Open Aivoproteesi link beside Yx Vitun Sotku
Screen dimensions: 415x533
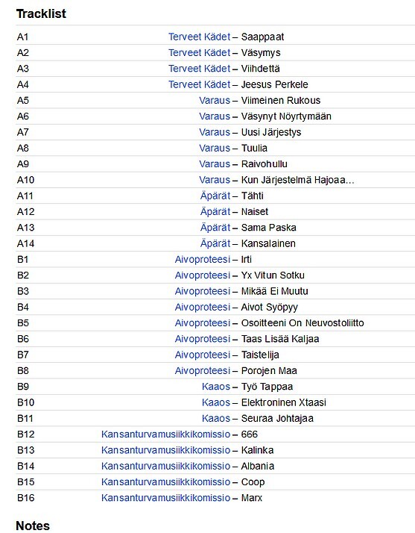[203, 275]
